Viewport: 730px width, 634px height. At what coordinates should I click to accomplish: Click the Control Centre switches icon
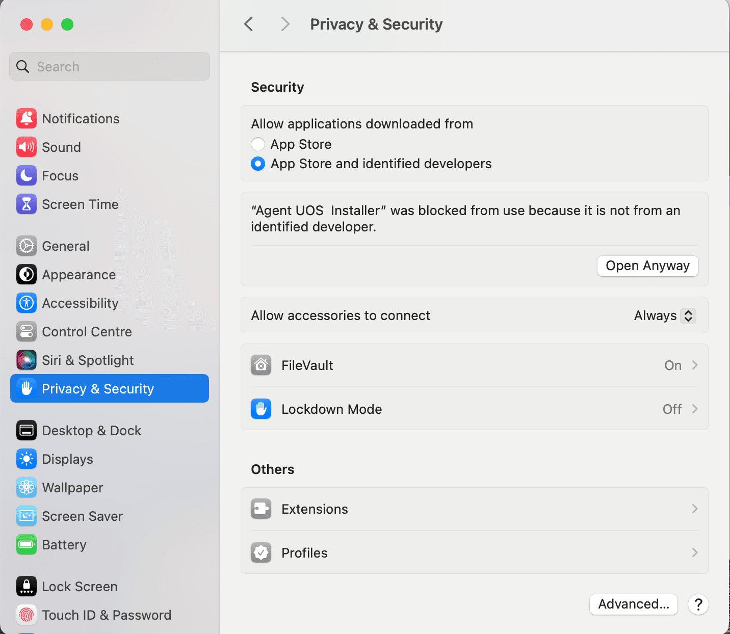tap(27, 331)
